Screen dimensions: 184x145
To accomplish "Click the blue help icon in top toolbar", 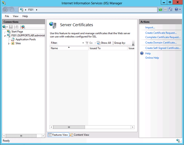I will 176,9.
